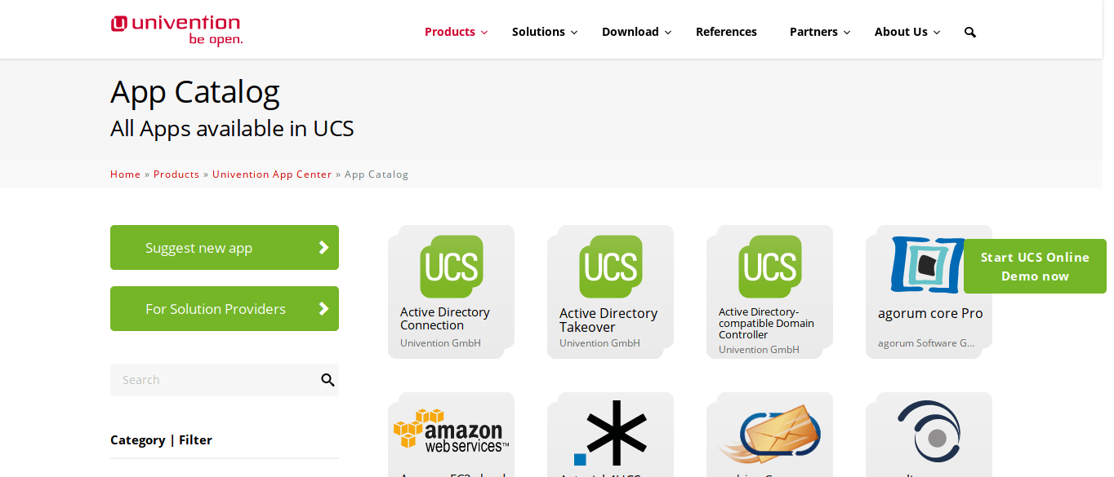Open the dark blue circular app icon

coord(929,432)
